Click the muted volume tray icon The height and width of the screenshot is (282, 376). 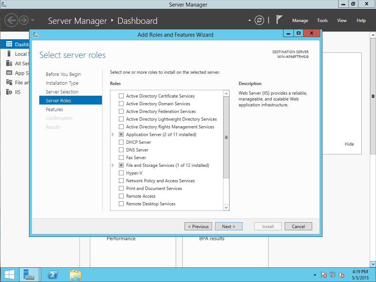[342, 275]
